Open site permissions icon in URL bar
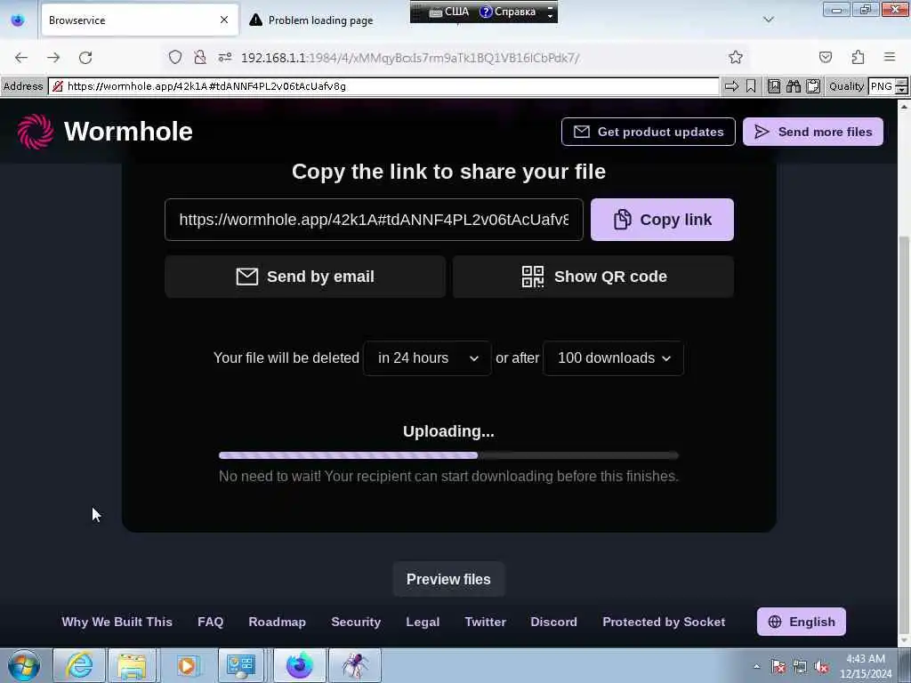This screenshot has width=911, height=683. (x=225, y=57)
